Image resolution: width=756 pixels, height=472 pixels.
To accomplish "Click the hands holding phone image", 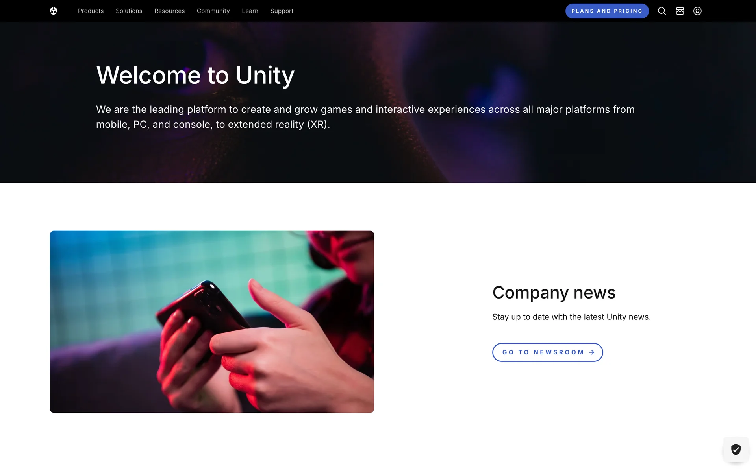I will click(212, 322).
